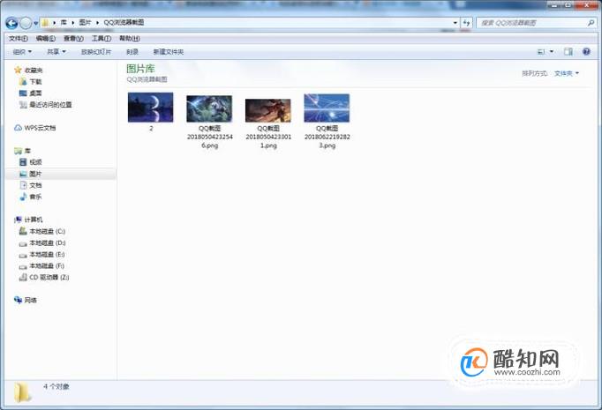602x410 pixels.
Task: Click the greyed-out Forward navigation button
Action: coord(26,24)
